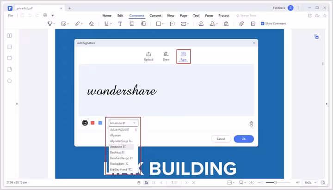Go to the first page
The image size is (333, 190).
[154, 183]
